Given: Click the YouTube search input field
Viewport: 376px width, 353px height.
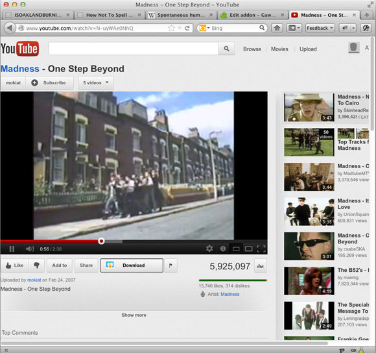Looking at the screenshot, I should pos(134,49).
